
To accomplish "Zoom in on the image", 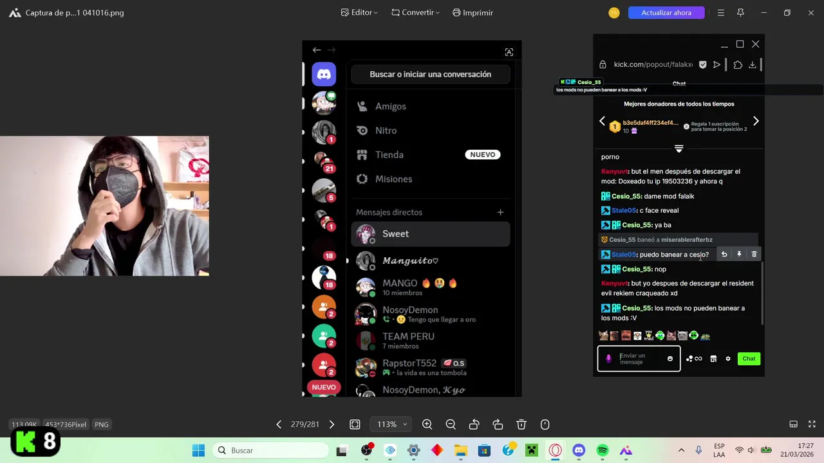I will 427,424.
